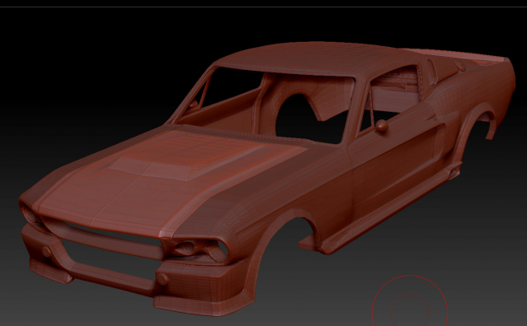Click the round side mirror on door

[x=381, y=126]
